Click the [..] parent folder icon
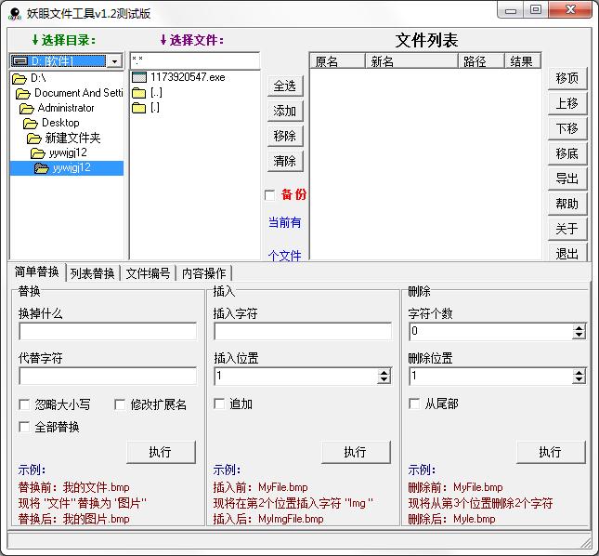The image size is (599, 556). pos(139,93)
